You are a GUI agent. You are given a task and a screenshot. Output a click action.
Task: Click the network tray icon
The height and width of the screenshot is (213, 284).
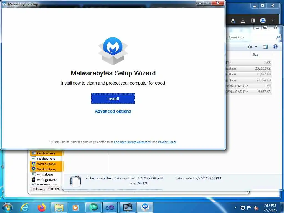[242, 208]
